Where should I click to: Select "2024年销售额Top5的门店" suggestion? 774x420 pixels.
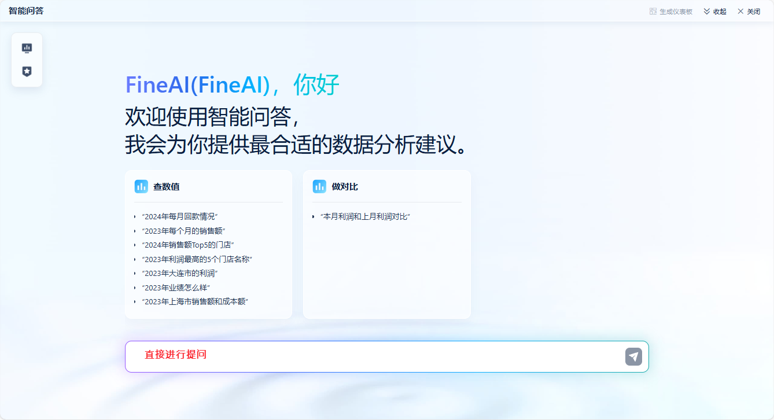(x=188, y=245)
